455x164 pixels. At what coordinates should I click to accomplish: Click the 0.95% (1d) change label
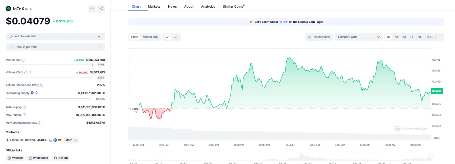click(x=63, y=21)
